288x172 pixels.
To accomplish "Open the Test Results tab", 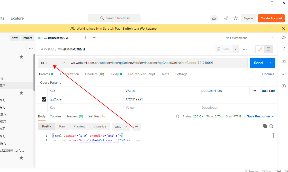I will click(x=96, y=116).
